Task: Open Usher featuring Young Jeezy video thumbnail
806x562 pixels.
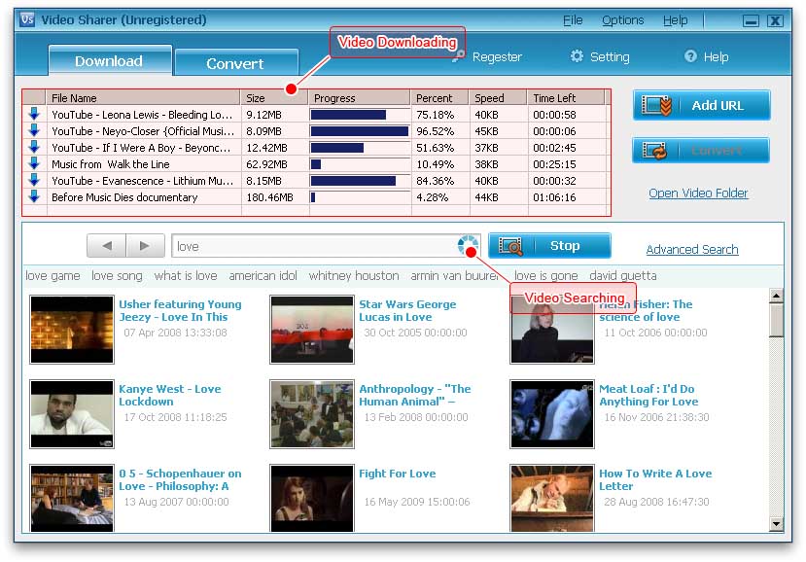Action: point(72,330)
